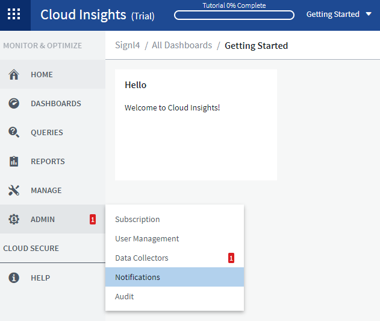Open Audit from the Admin submenu
The image size is (380, 321).
tap(175, 296)
